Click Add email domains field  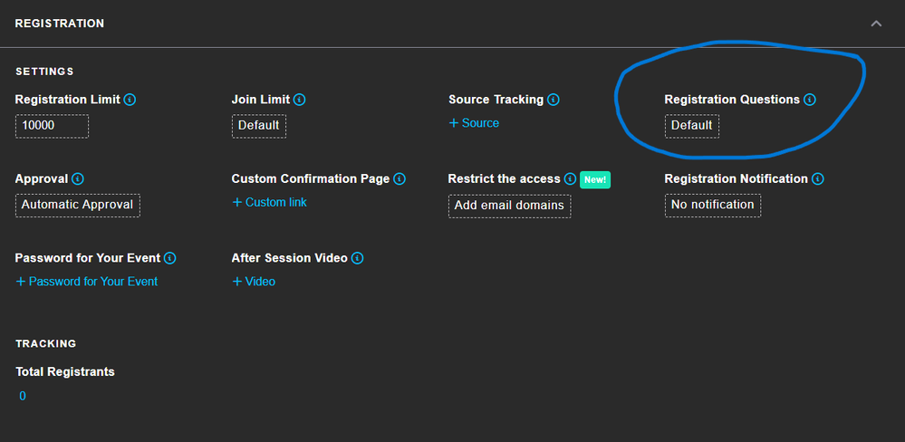pos(510,206)
